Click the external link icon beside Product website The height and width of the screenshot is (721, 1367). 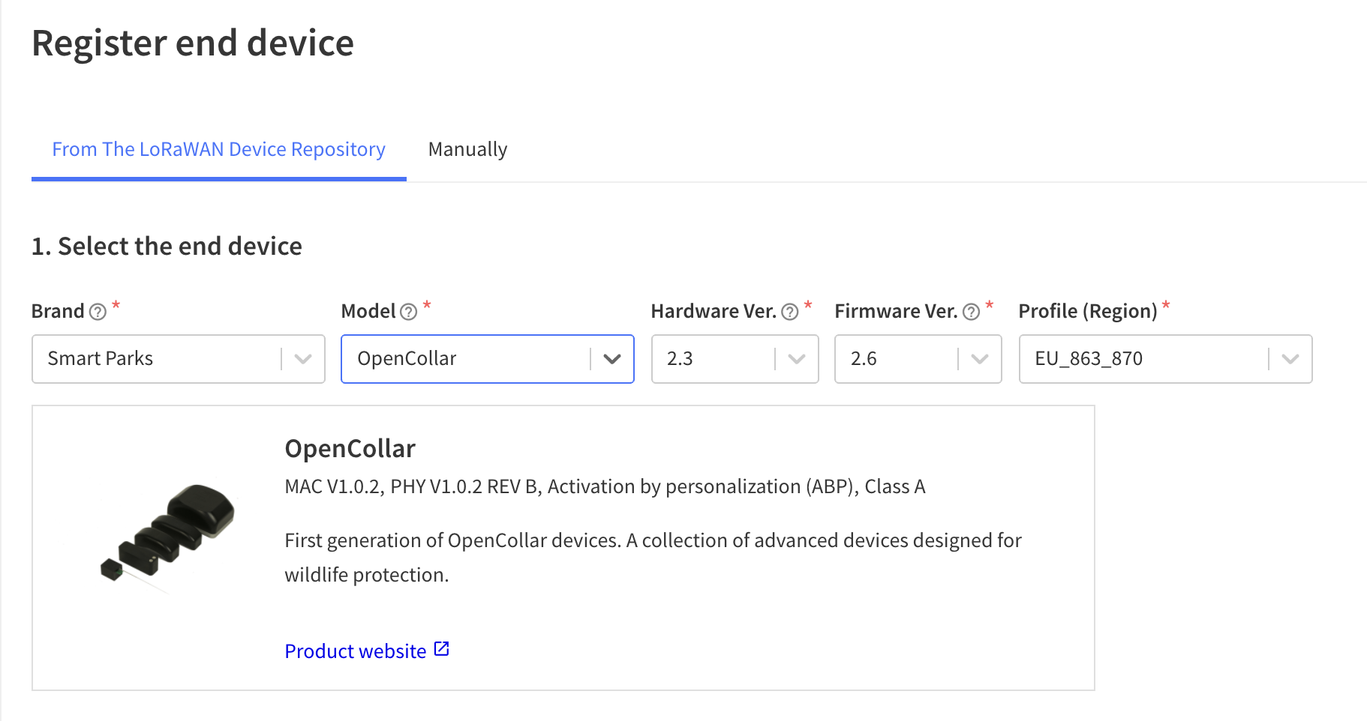pos(441,648)
